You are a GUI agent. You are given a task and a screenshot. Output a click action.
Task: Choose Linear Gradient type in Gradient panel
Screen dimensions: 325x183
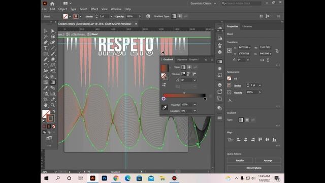(x=183, y=67)
